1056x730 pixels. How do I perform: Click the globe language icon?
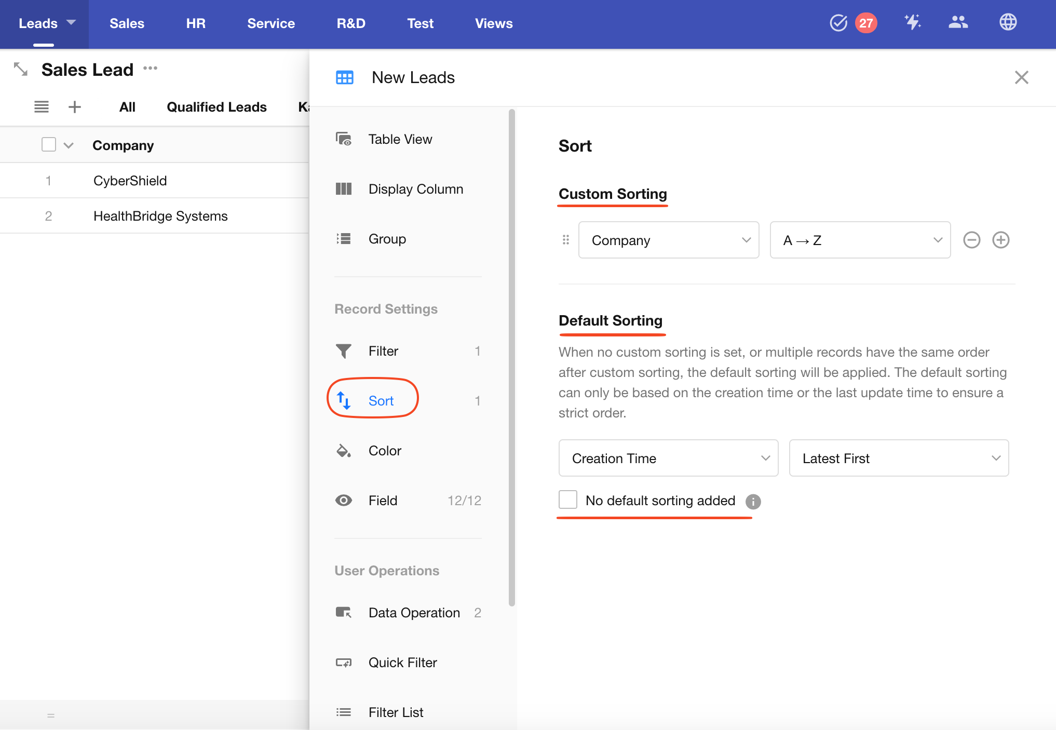[x=1008, y=22]
